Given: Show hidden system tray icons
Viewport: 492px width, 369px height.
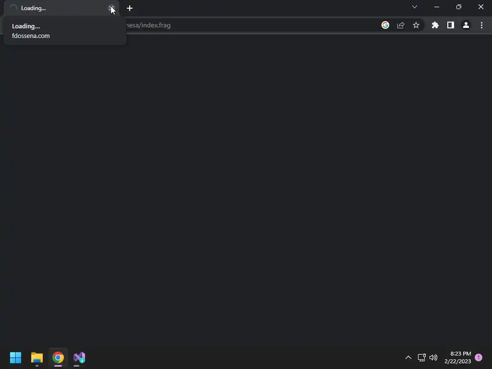Looking at the screenshot, I should pyautogui.click(x=408, y=357).
